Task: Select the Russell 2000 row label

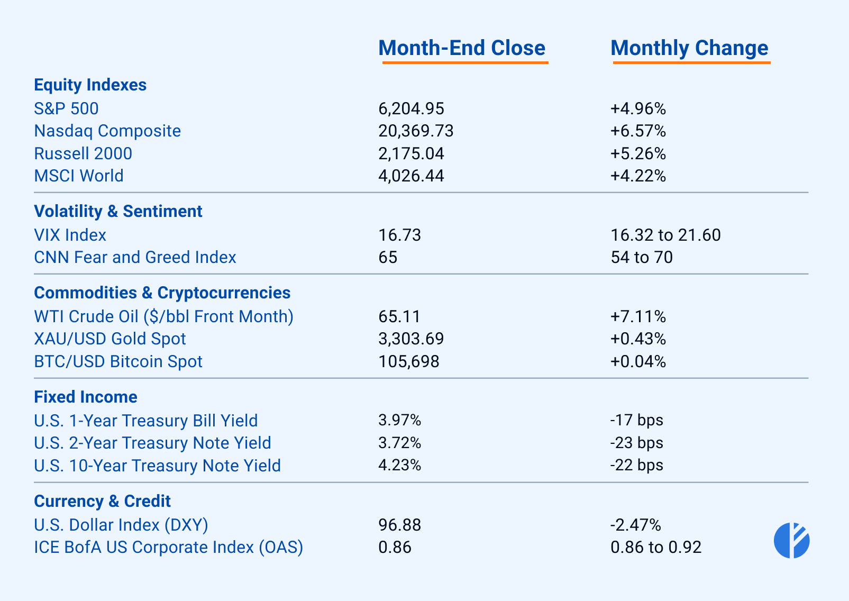Action: click(x=83, y=153)
